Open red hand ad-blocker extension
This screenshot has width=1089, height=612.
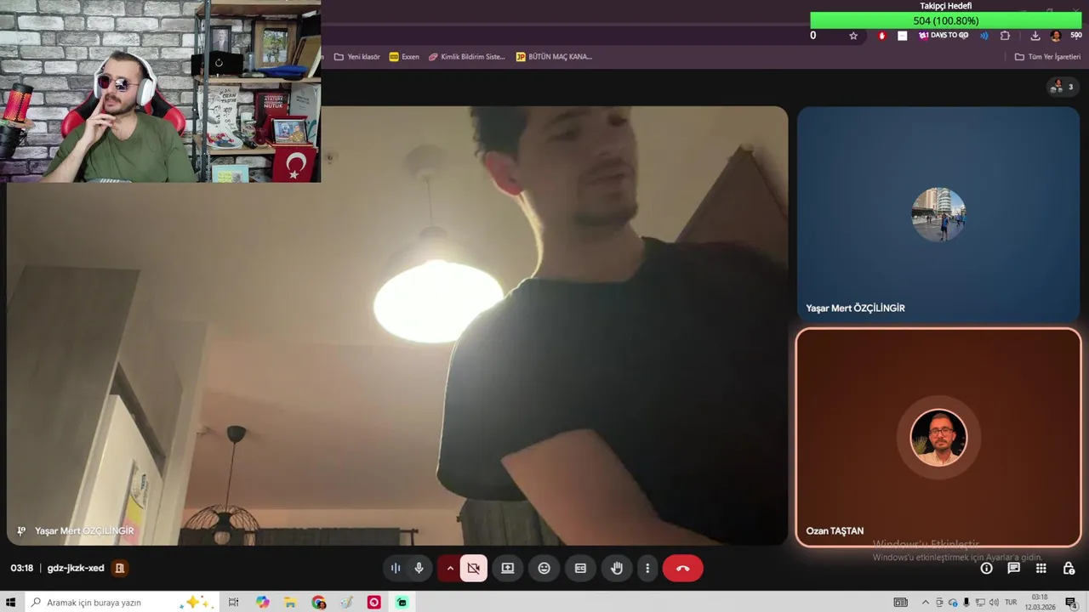pos(881,36)
